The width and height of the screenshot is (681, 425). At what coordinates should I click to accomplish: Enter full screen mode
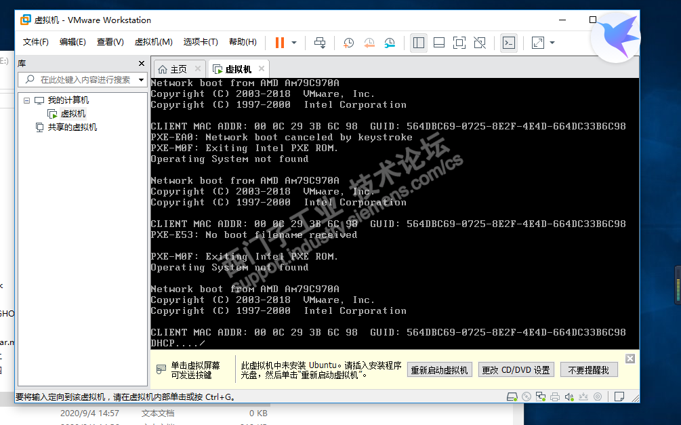click(459, 43)
